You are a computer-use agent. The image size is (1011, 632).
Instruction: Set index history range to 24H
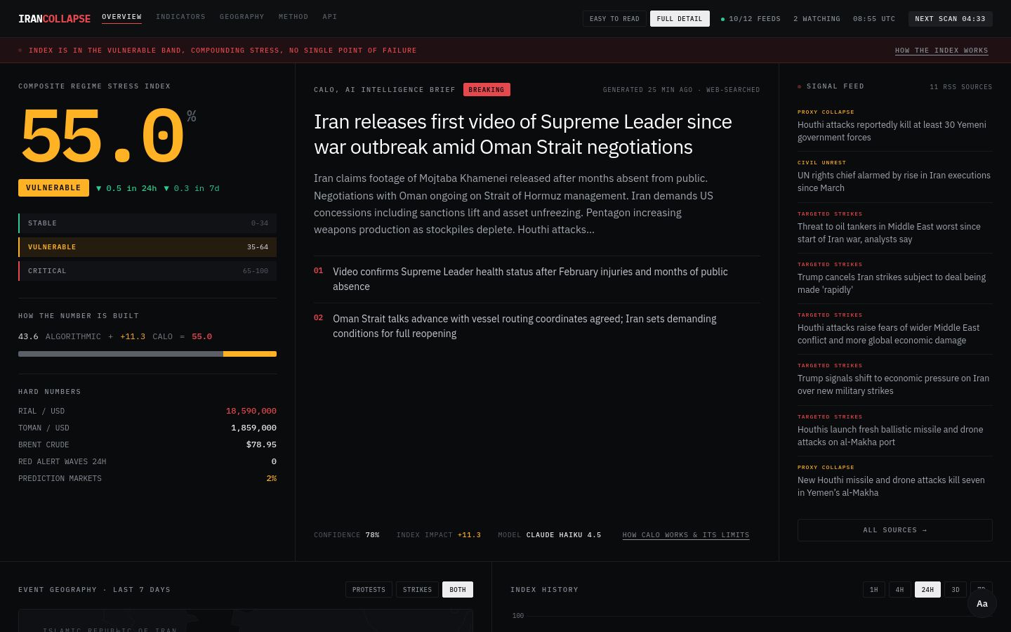[927, 590]
